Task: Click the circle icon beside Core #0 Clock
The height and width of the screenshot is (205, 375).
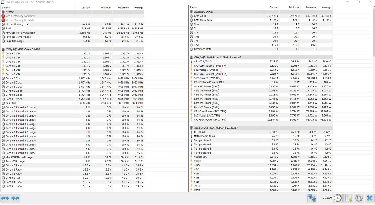Action: 3,78
